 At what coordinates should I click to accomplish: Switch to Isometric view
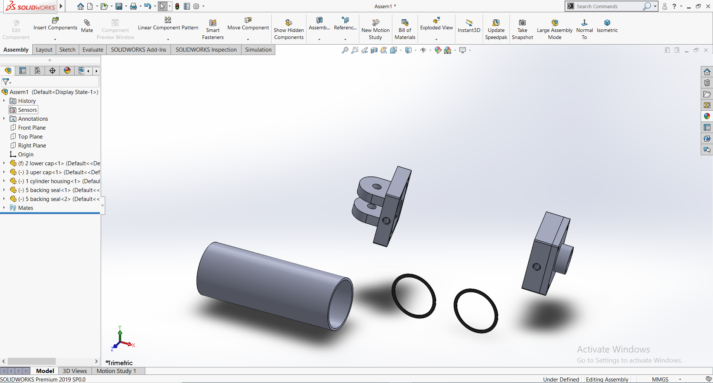pyautogui.click(x=607, y=26)
